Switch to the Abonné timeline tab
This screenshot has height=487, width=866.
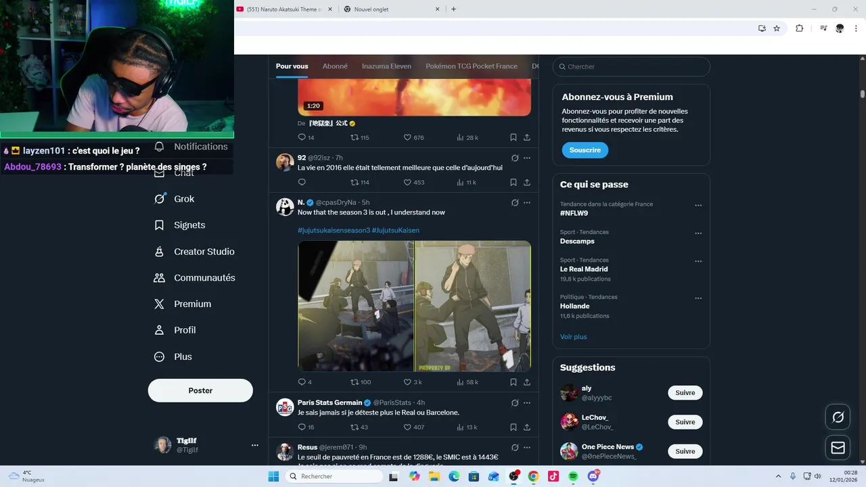335,66
